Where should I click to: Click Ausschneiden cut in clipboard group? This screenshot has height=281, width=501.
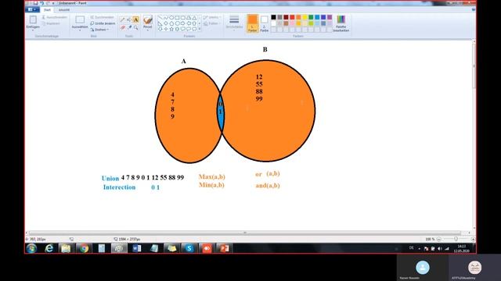54,17
